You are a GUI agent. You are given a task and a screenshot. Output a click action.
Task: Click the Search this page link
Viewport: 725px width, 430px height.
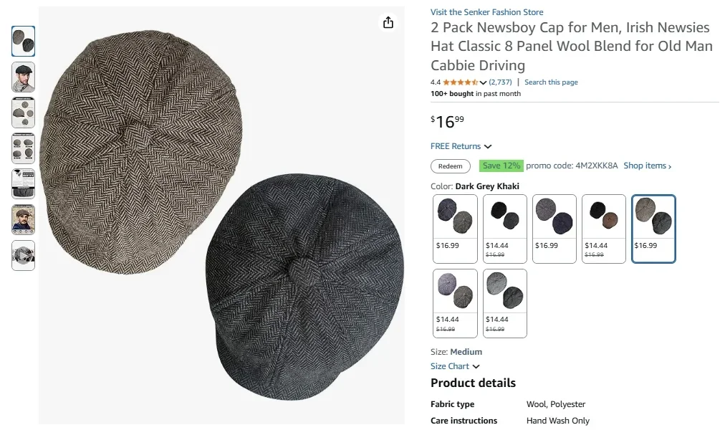point(551,82)
